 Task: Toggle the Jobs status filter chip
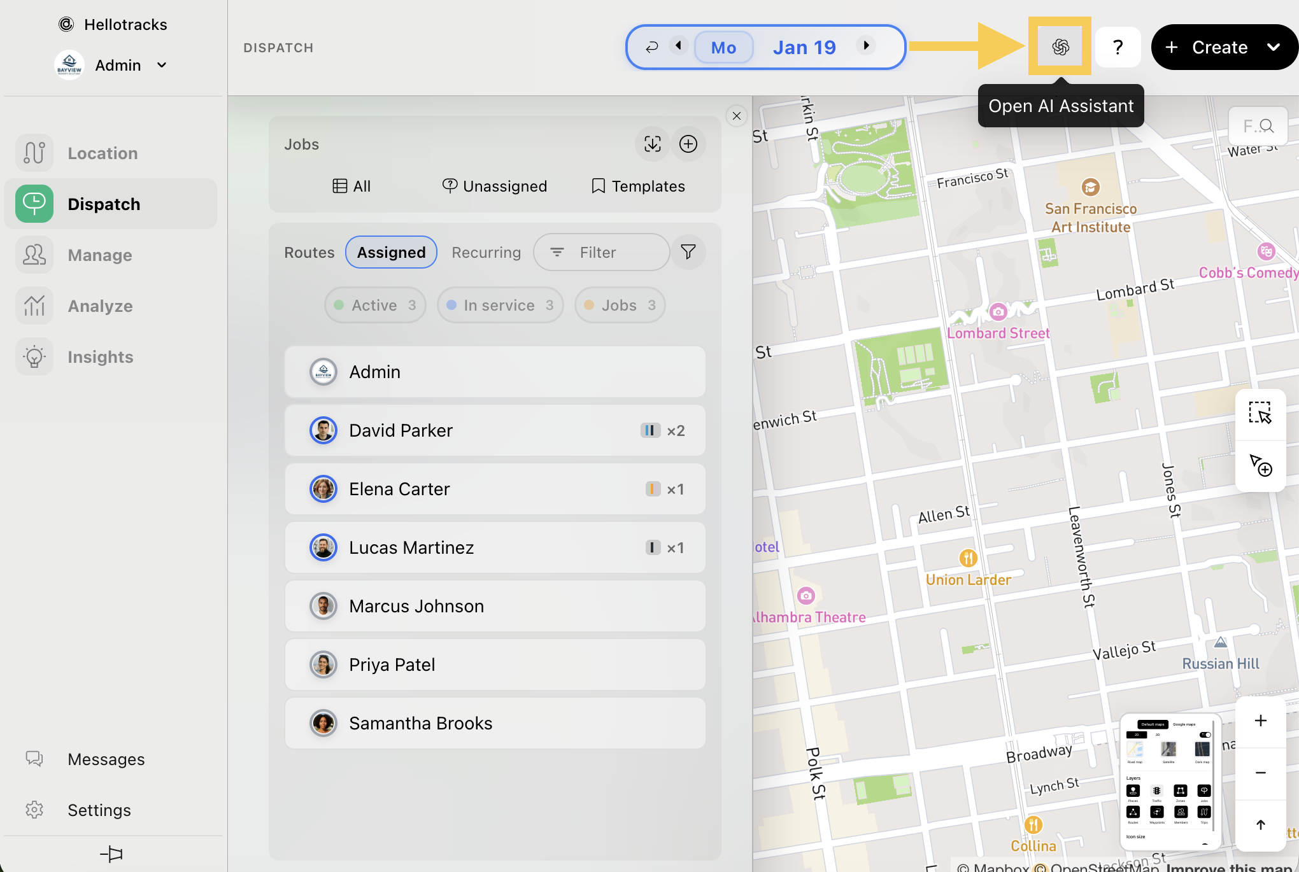coord(620,306)
